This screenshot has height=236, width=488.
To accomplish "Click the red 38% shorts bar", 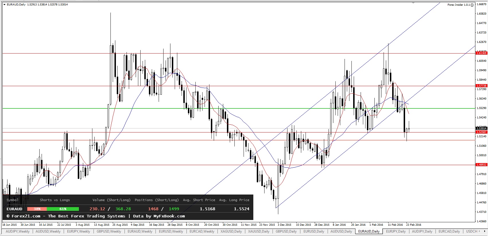I will (37, 209).
